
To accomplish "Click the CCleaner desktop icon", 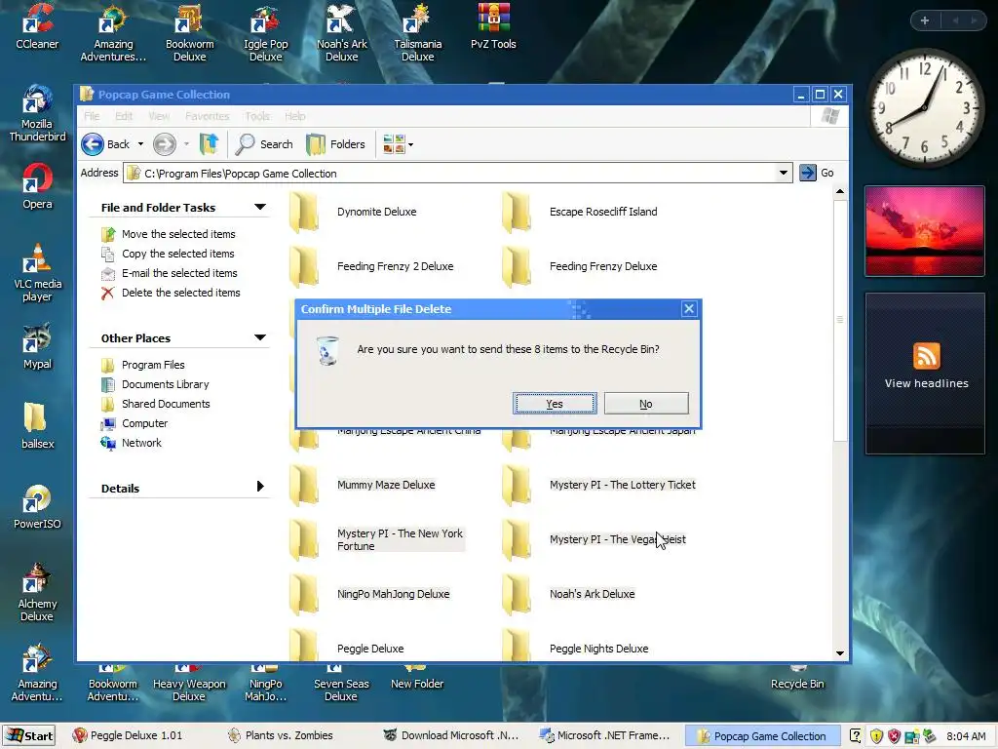I will (x=37, y=26).
